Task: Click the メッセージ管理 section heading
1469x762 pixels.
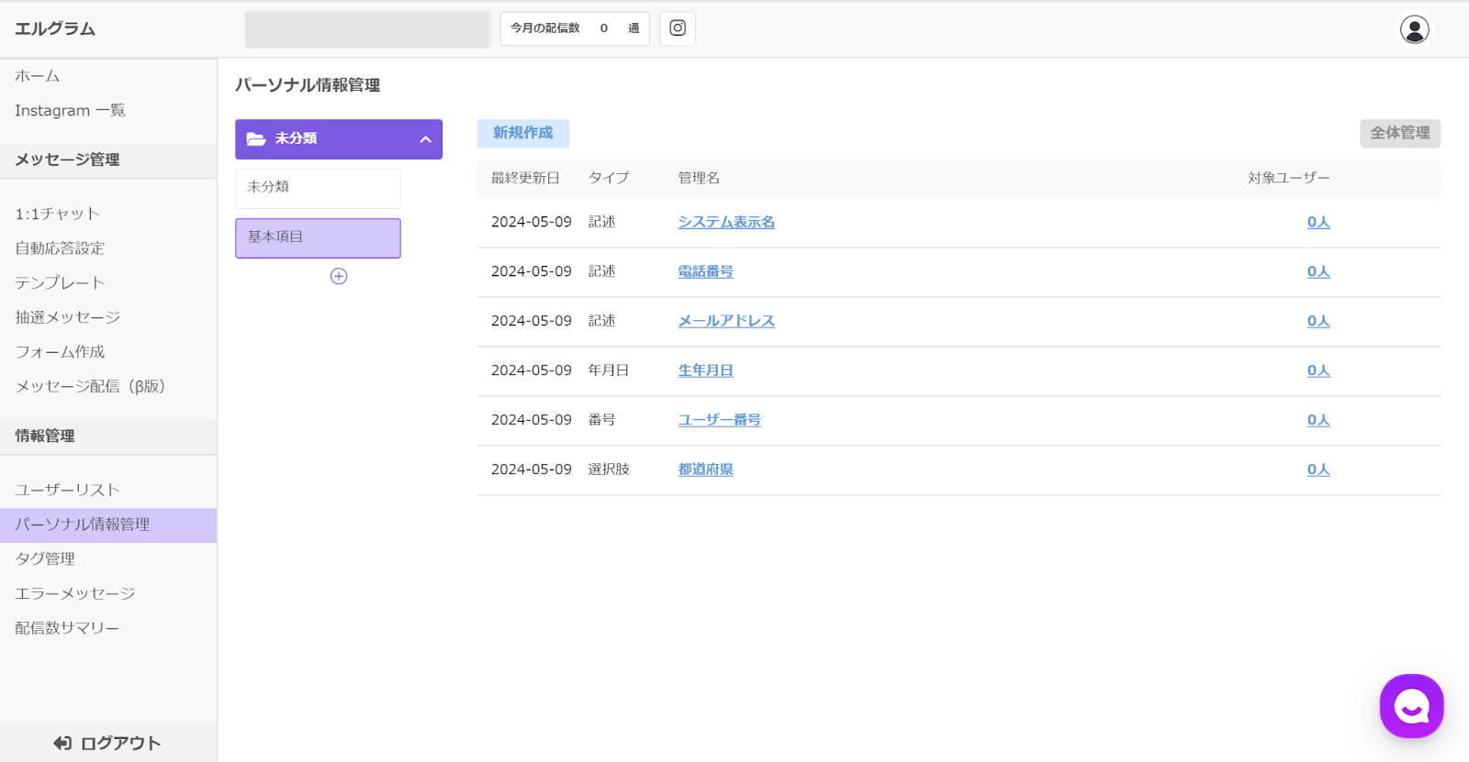Action: click(x=67, y=160)
